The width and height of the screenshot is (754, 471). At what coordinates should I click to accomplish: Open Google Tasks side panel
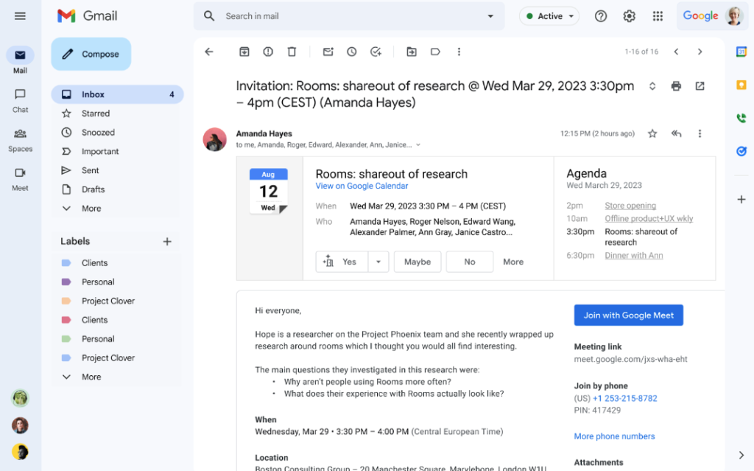click(x=741, y=151)
